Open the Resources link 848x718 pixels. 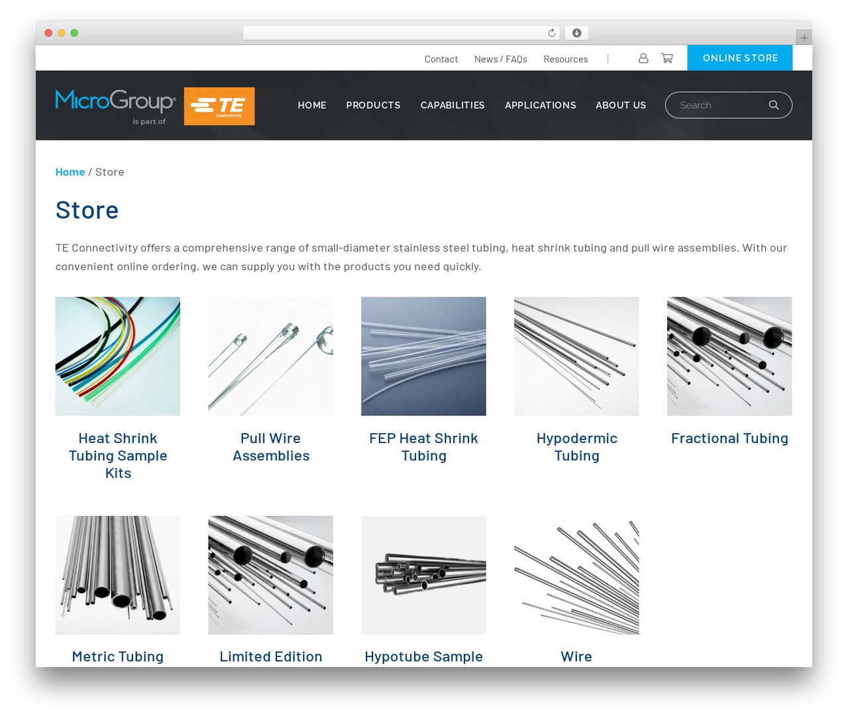(x=566, y=59)
